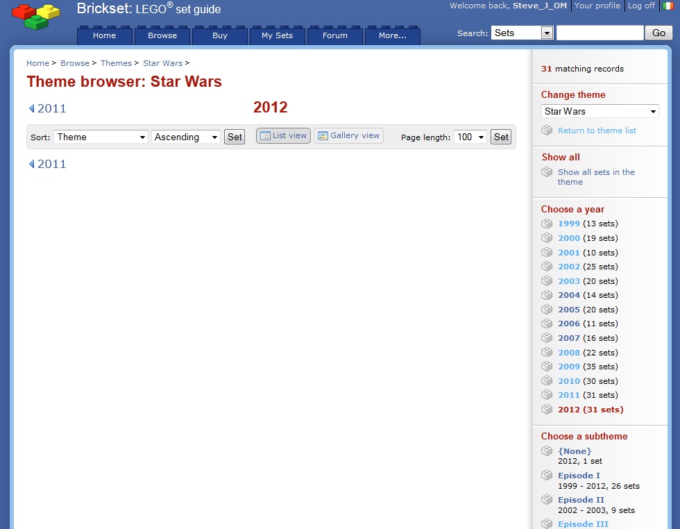680x529 pixels.
Task: Open the More... navigation tab
Action: click(x=393, y=35)
